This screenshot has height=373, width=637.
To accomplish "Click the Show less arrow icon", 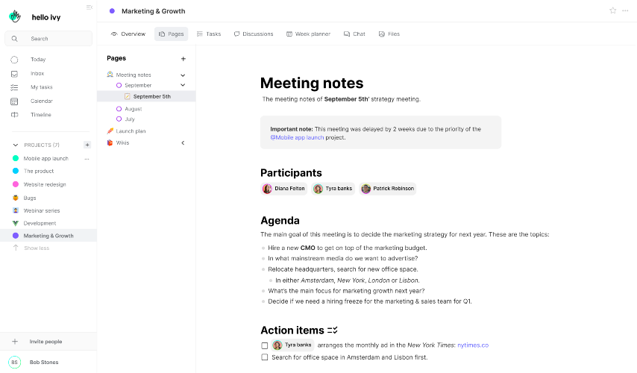I will point(16,248).
